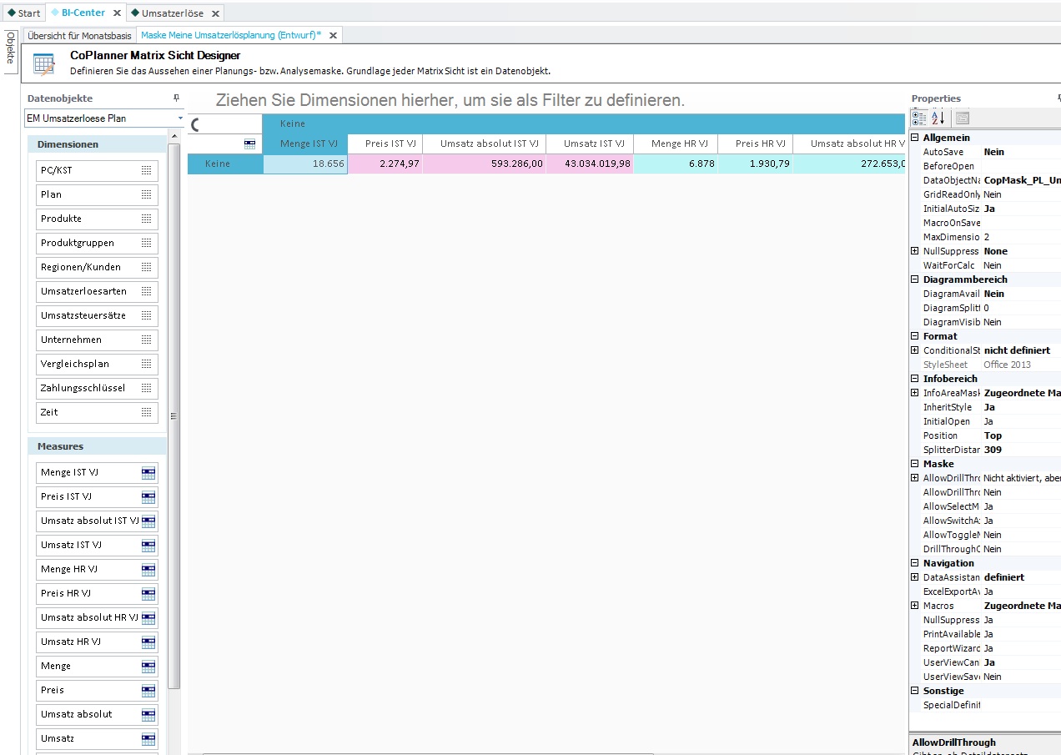Collapse the Format property category
The image size is (1061, 755).
click(915, 336)
